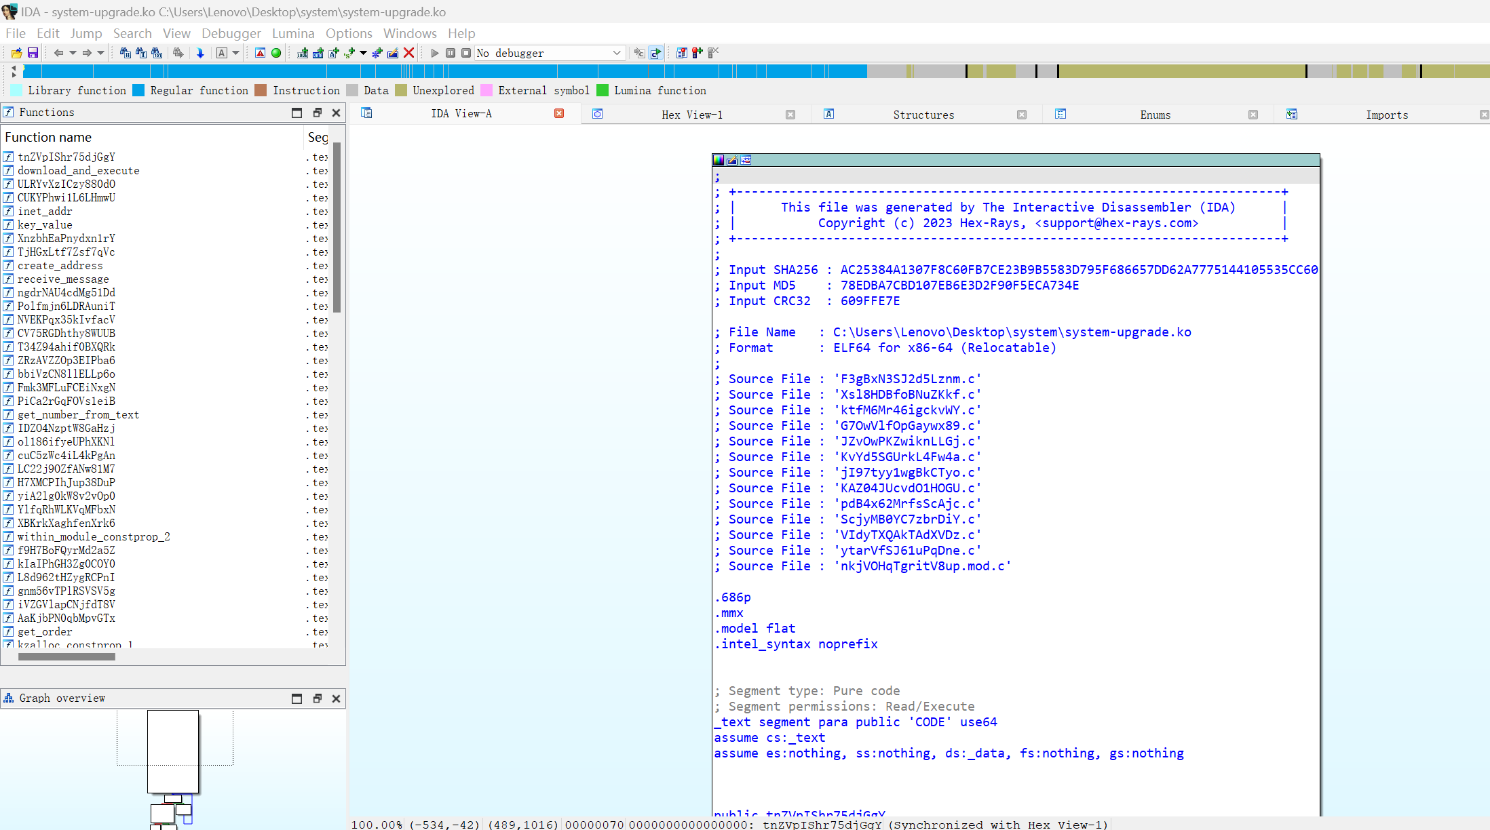Click the blue down arrow toolbar icon
Image resolution: width=1490 pixels, height=830 pixels.
pyautogui.click(x=200, y=53)
